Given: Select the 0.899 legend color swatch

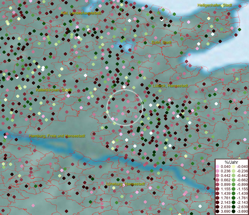Looking at the screenshot, I should click(218, 185).
